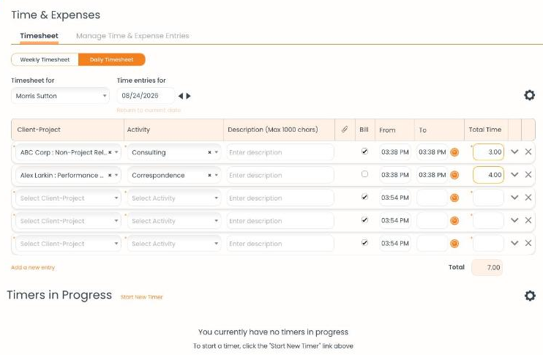
Task: Open Select Client-Project dropdown on third row
Action: (68, 198)
